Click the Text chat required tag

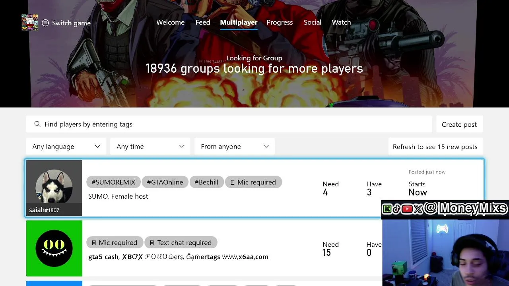click(181, 243)
